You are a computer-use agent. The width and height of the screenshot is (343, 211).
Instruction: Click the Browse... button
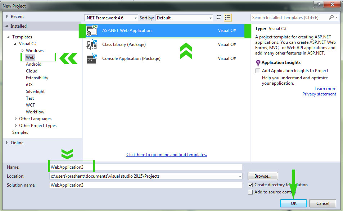tap(263, 176)
